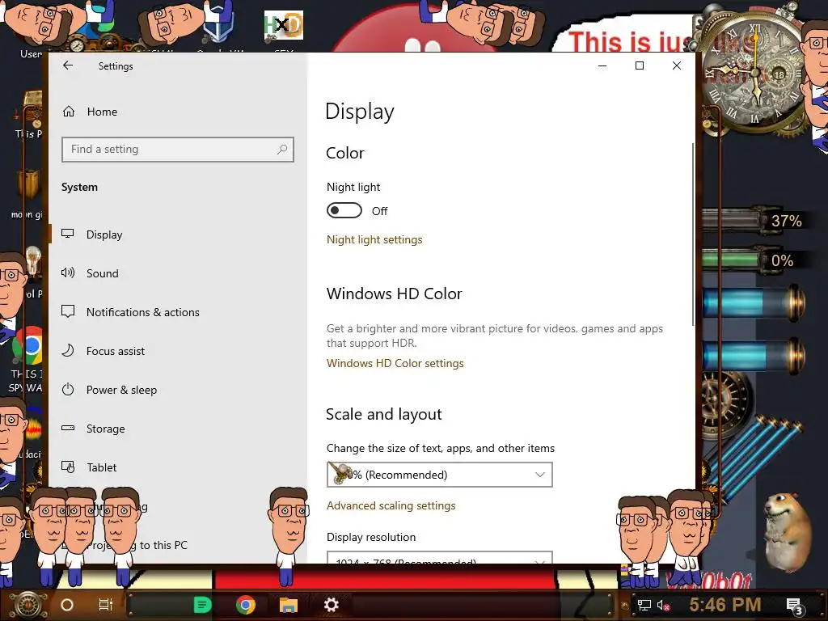Go to Storage settings in sidebar
828x621 pixels.
[x=106, y=429]
